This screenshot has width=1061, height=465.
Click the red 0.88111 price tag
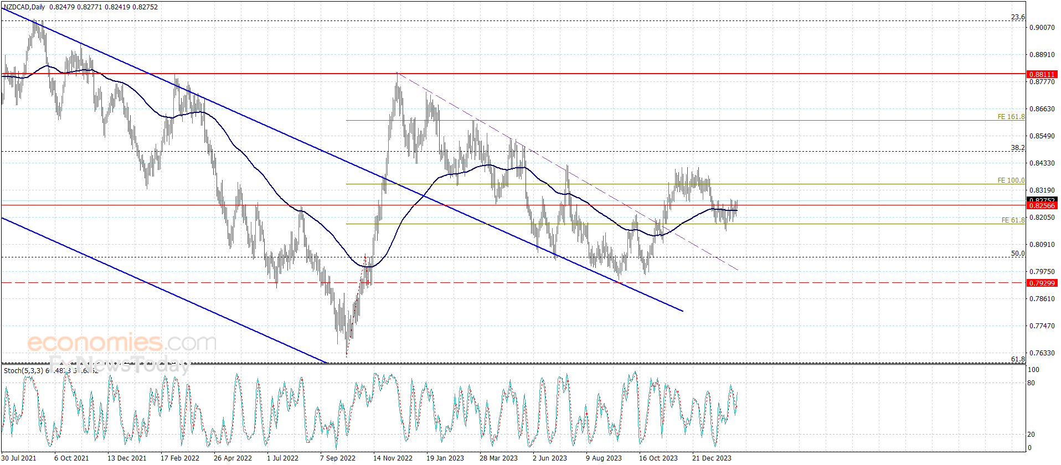click(1042, 74)
